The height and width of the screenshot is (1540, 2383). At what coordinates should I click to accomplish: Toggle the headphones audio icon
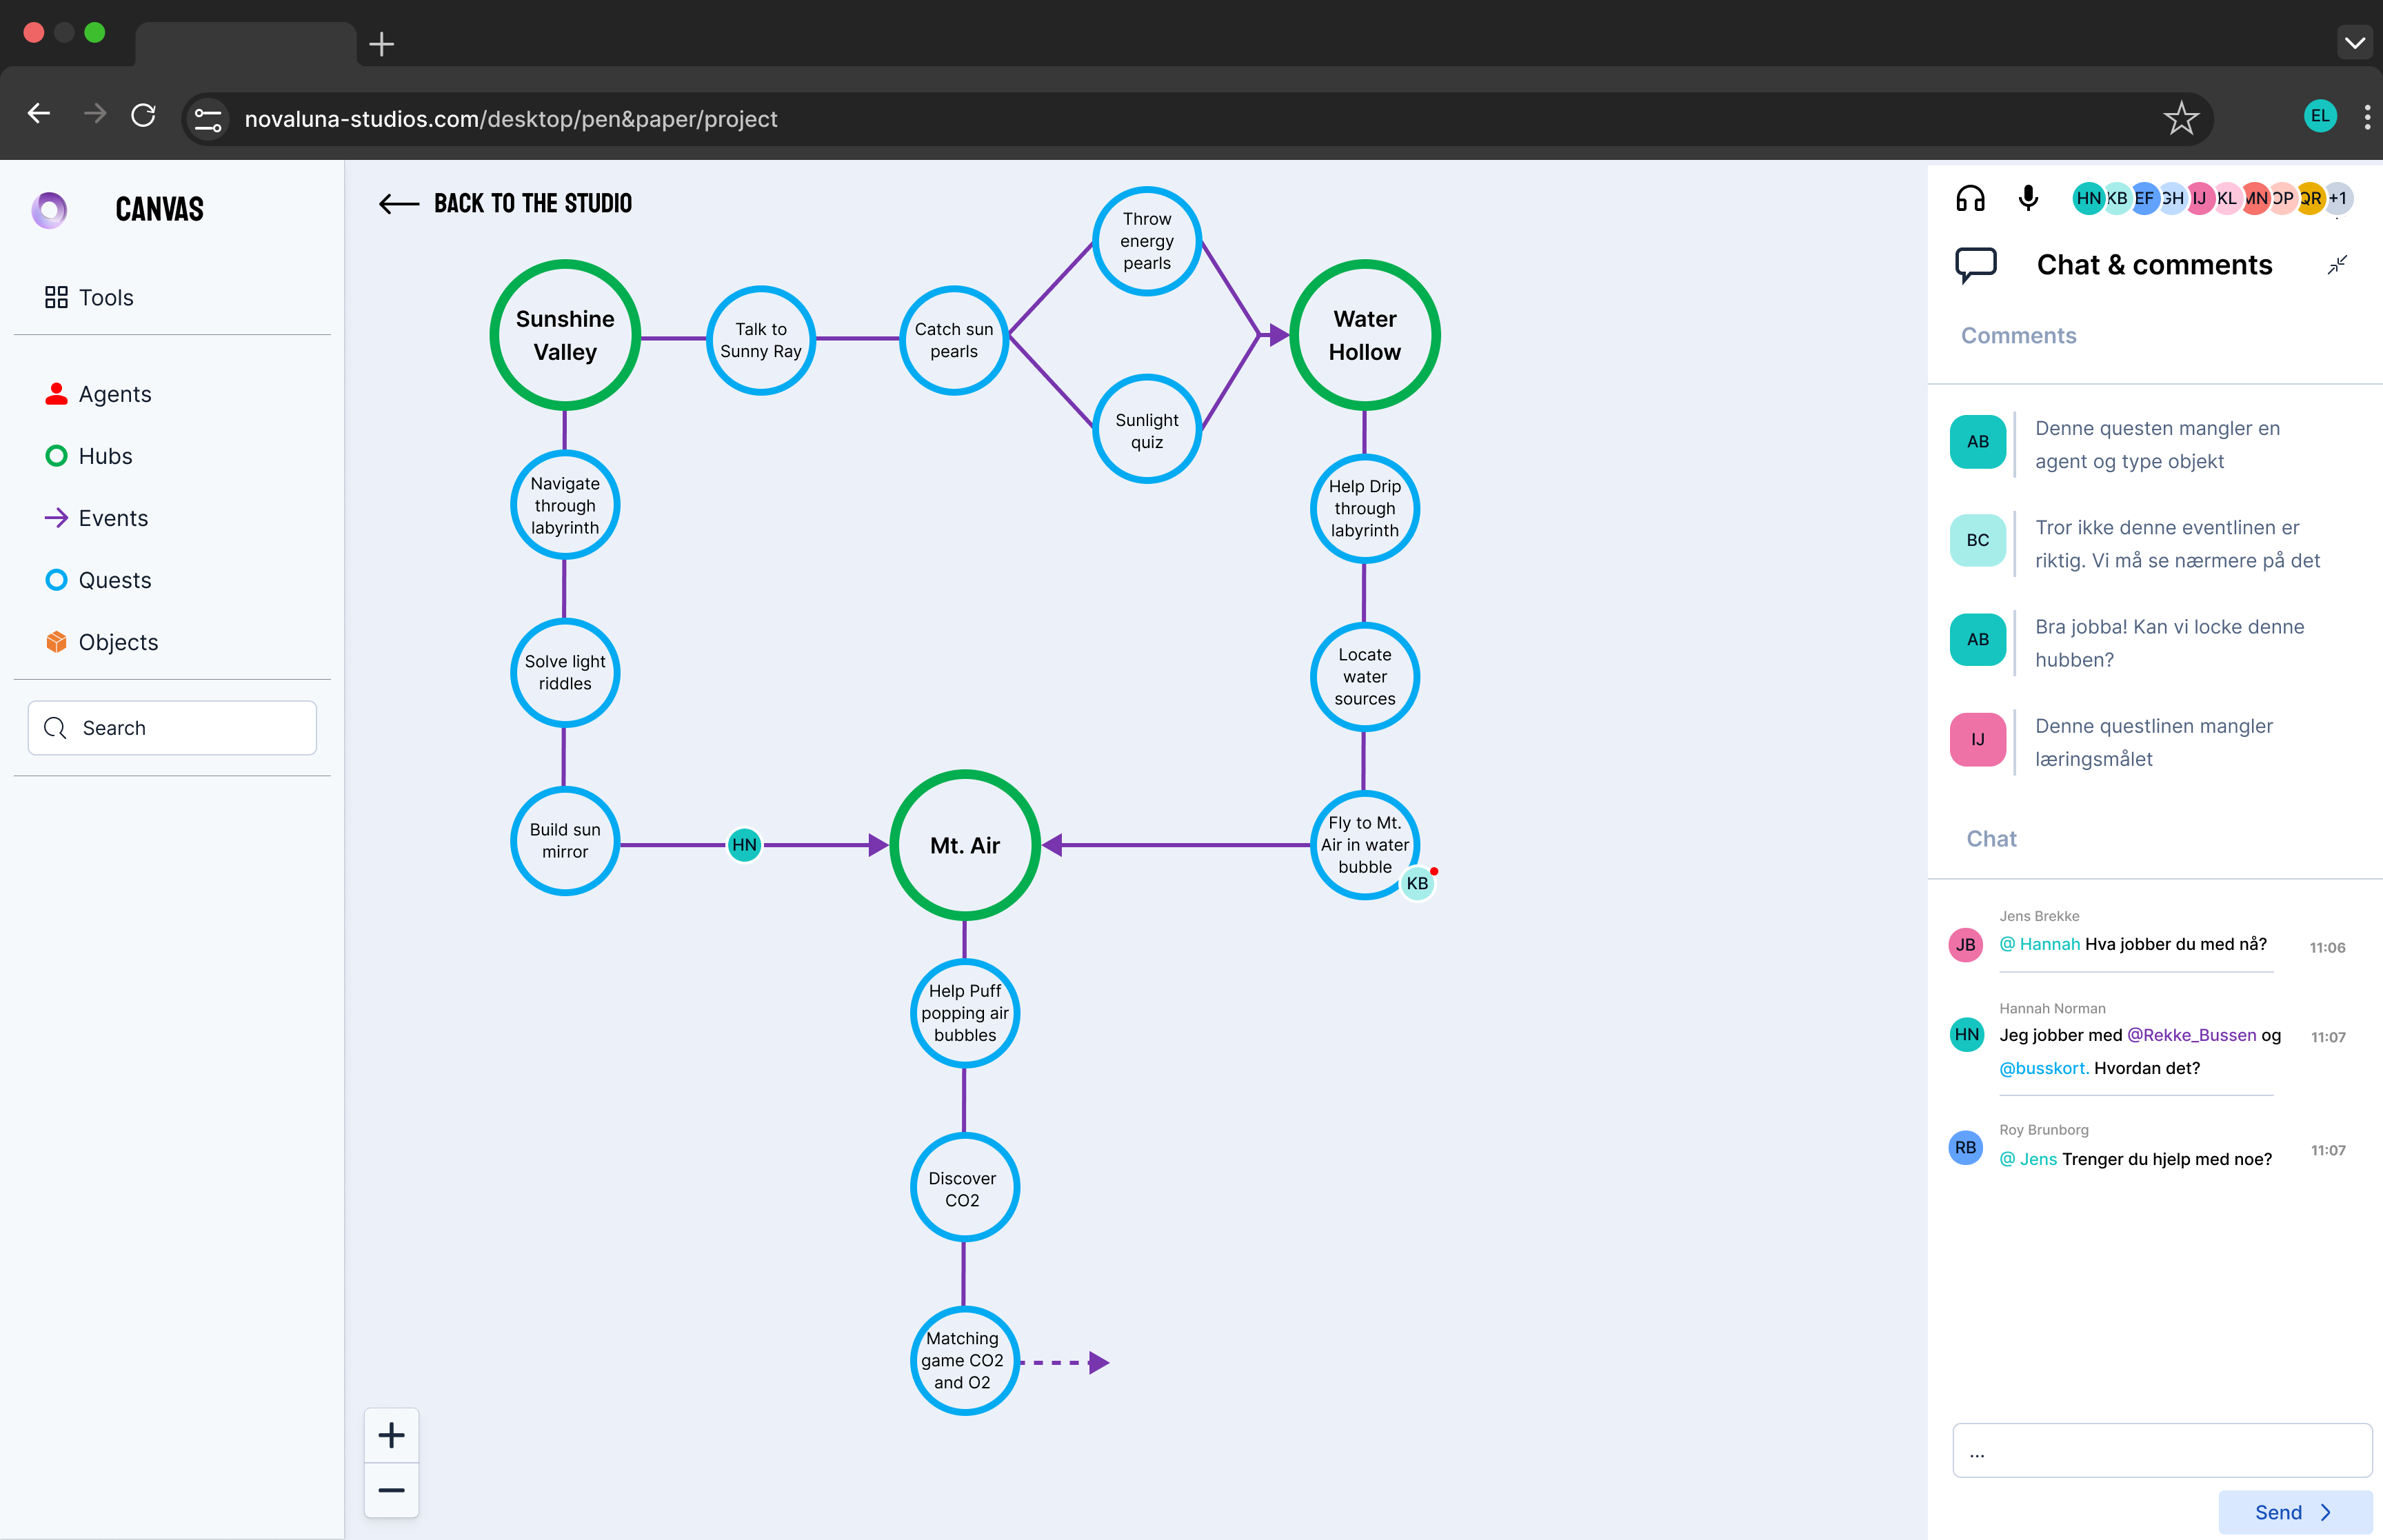coord(1969,198)
